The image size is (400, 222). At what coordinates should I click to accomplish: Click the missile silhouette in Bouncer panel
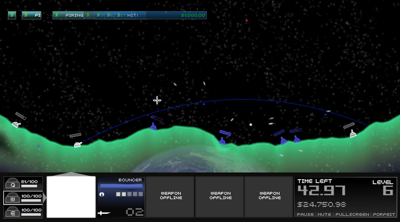coord(104,213)
